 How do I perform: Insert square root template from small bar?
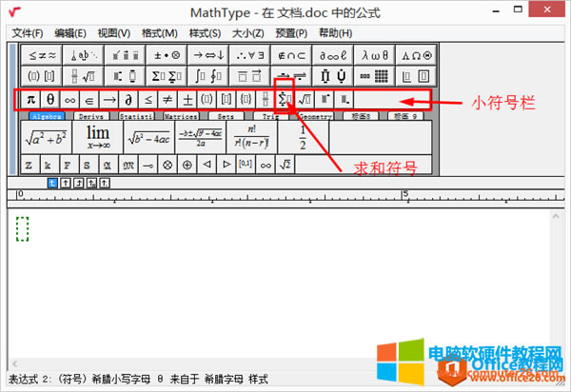click(305, 99)
